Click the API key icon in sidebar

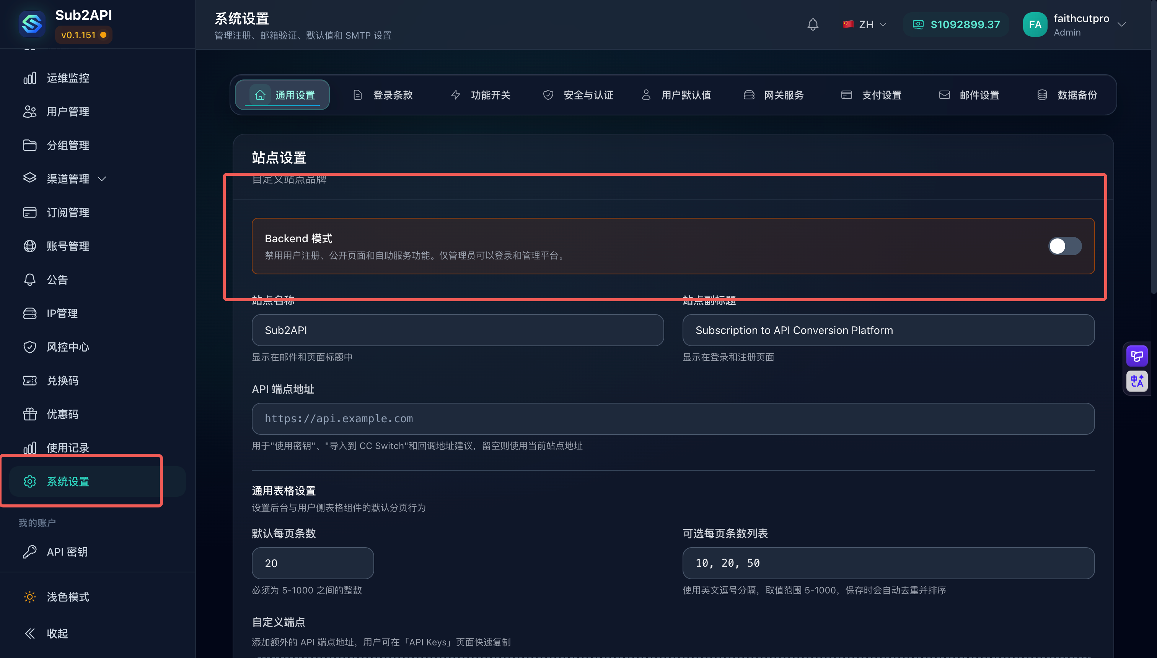pyautogui.click(x=30, y=552)
